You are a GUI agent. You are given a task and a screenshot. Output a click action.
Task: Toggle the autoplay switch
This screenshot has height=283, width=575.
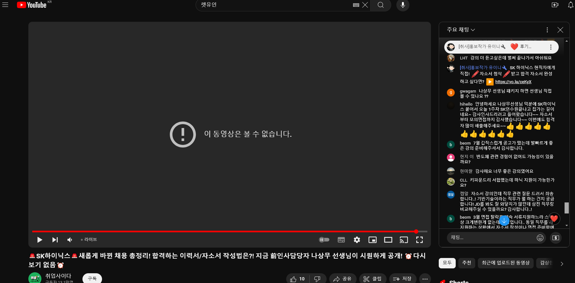pos(324,240)
